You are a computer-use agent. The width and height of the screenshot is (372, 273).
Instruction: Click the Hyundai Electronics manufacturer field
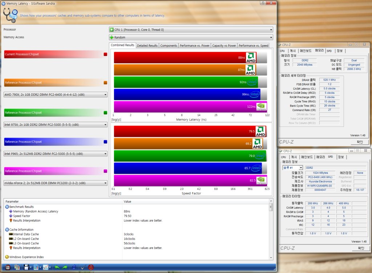[x=320, y=182]
